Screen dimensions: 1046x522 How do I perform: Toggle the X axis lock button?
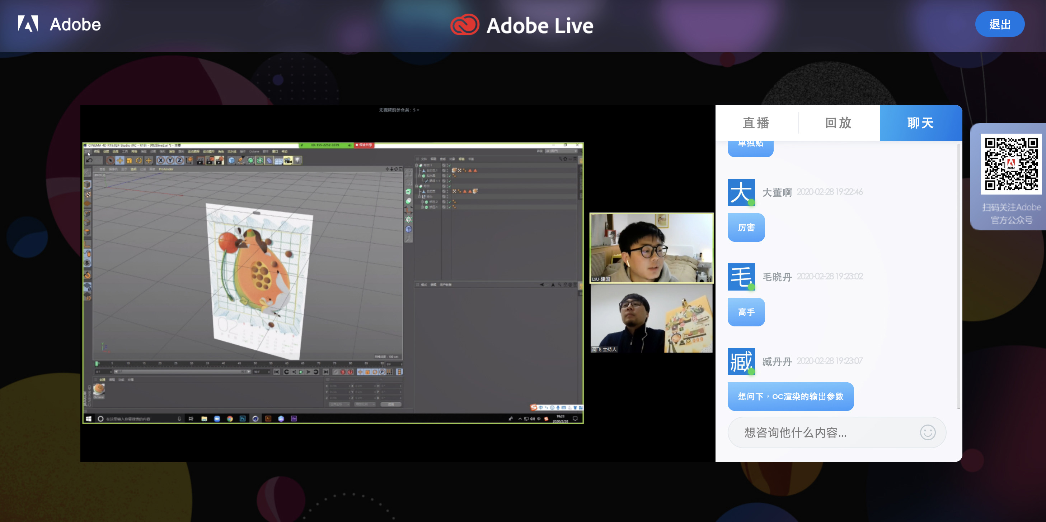click(161, 161)
